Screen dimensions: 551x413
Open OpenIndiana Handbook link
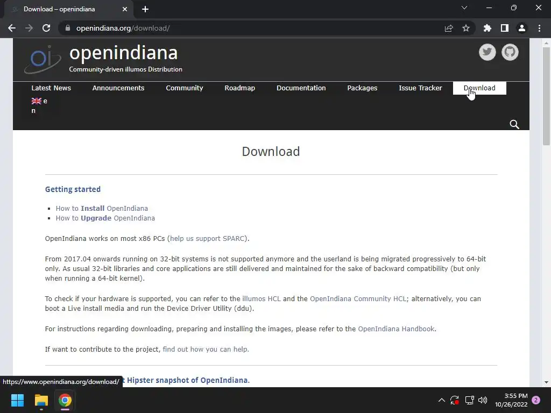point(396,329)
